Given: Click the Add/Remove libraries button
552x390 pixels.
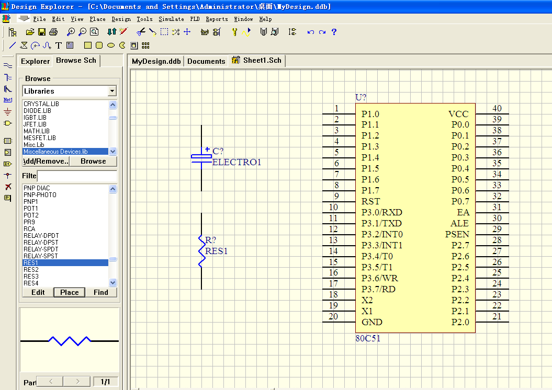Looking at the screenshot, I should (46, 161).
